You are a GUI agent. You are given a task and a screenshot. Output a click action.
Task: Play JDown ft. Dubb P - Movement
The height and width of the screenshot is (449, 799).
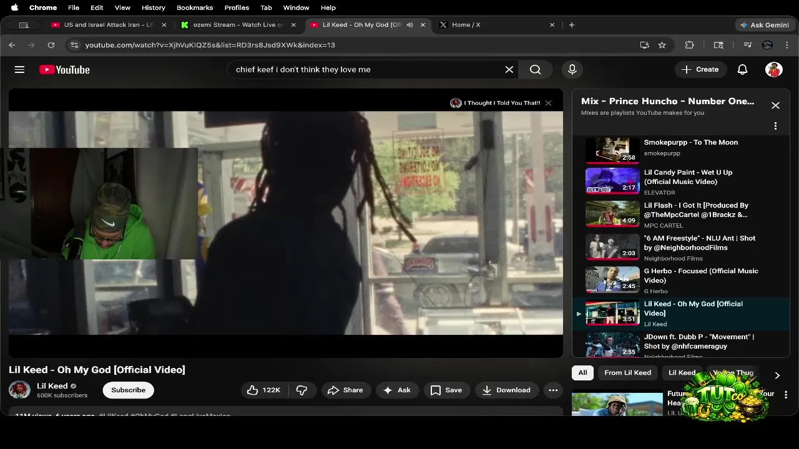680,345
